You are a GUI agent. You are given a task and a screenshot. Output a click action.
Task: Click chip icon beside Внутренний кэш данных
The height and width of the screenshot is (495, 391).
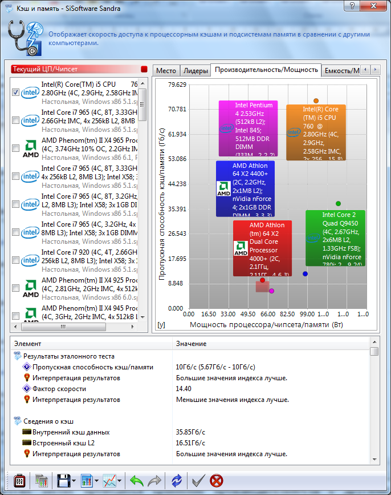[27, 432]
